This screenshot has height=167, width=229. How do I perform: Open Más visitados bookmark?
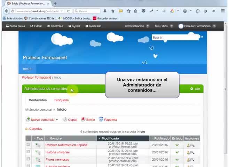13,18
